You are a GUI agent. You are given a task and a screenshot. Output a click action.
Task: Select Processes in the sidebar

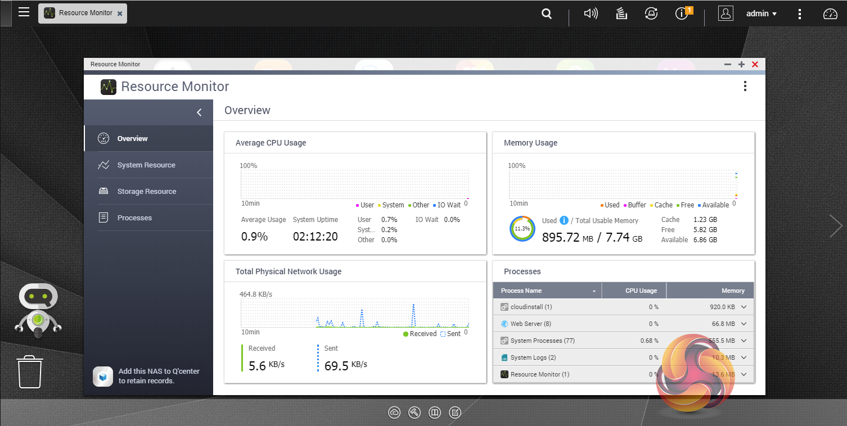tap(134, 218)
